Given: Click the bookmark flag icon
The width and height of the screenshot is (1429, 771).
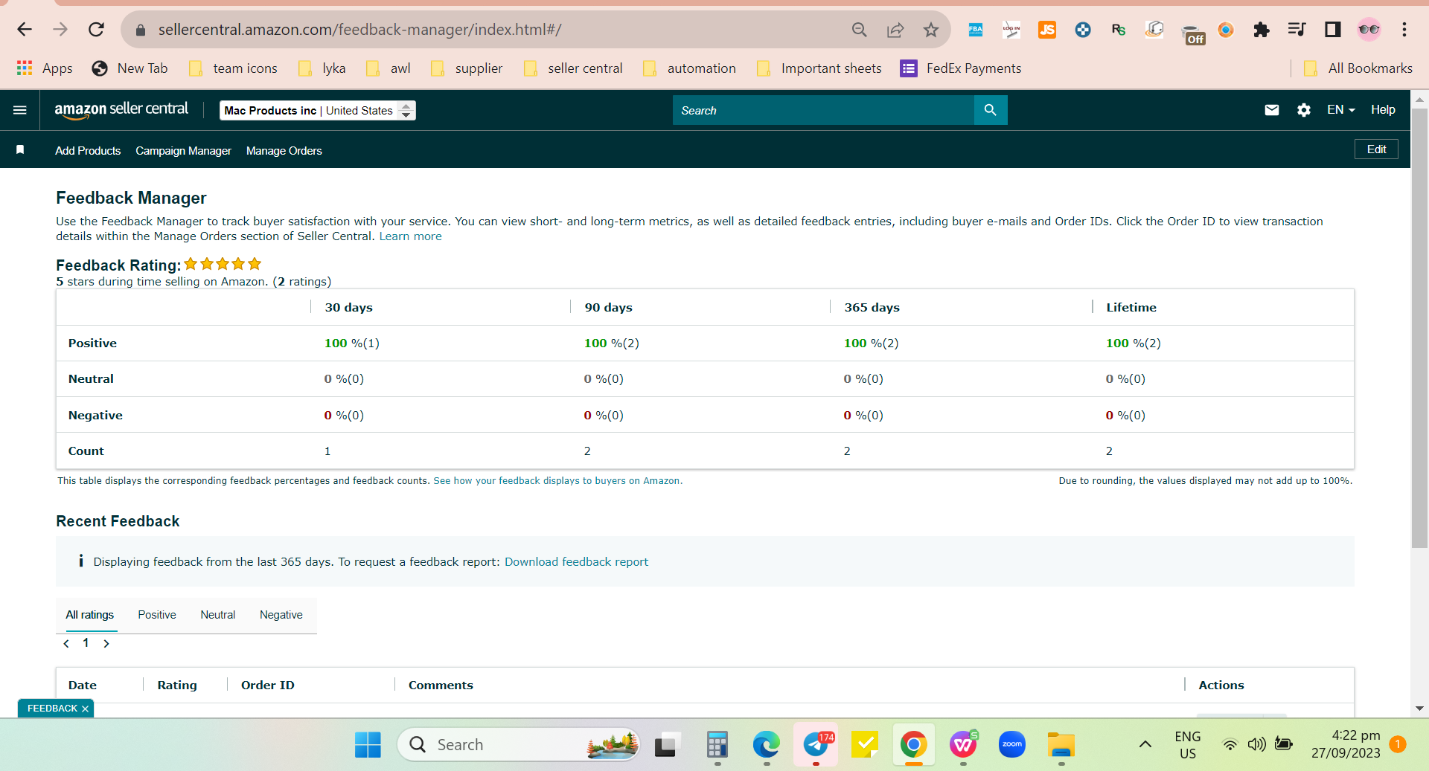Looking at the screenshot, I should [x=20, y=150].
